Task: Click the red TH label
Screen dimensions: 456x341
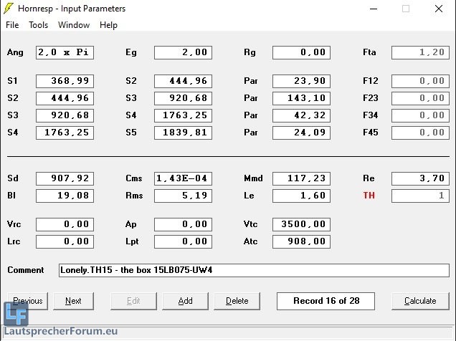Action: point(369,196)
